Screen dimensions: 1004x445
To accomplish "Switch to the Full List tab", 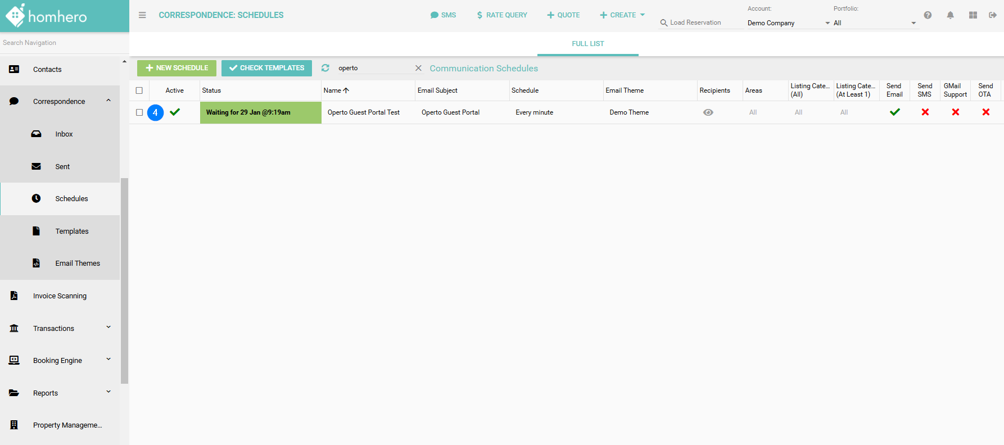I will [587, 44].
